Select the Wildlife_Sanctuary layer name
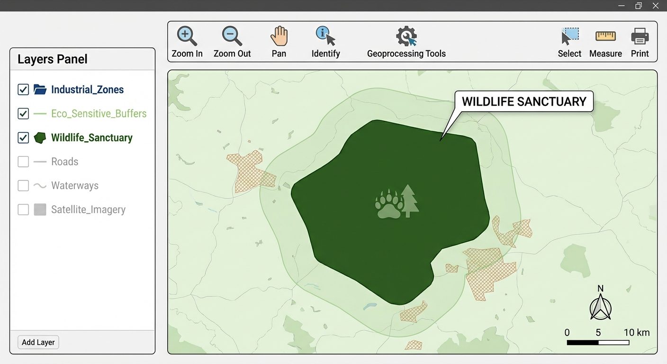Image resolution: width=667 pixels, height=364 pixels. (91, 137)
